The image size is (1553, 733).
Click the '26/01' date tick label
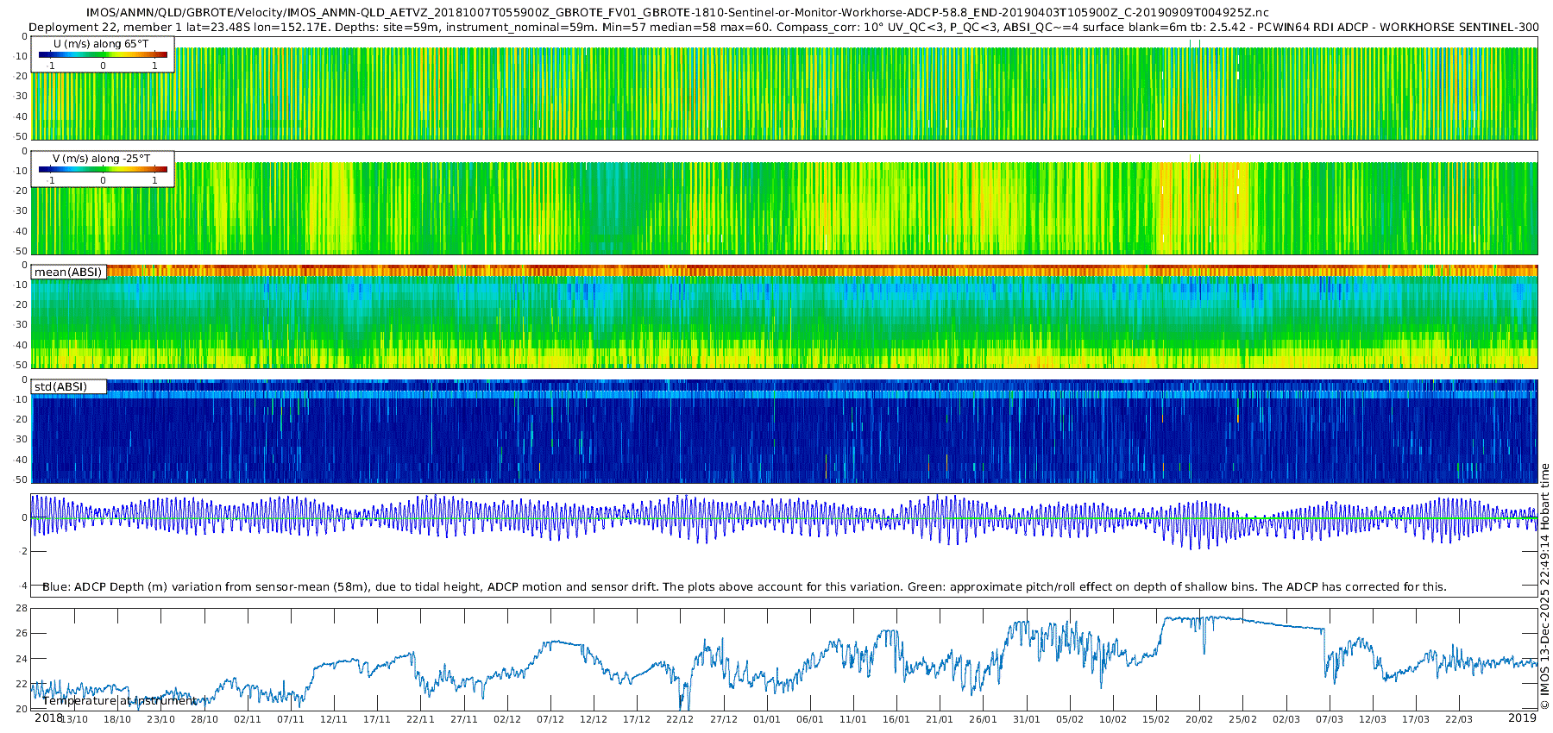pos(984,719)
